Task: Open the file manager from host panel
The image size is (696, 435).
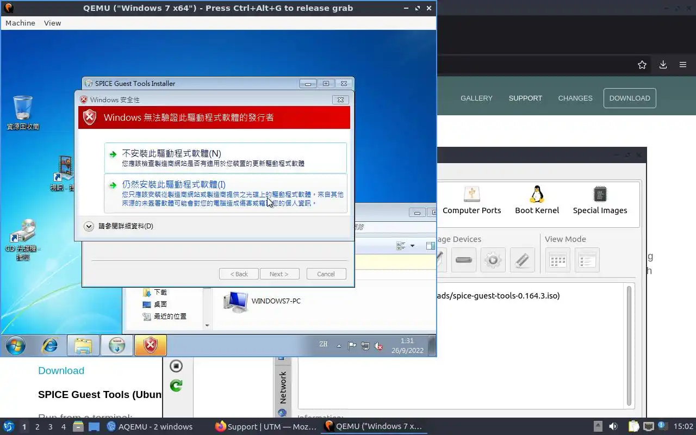Action: (x=78, y=427)
